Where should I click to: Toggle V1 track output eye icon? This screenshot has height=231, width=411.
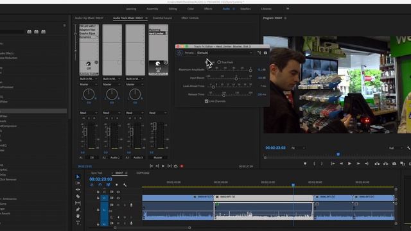pos(118,198)
